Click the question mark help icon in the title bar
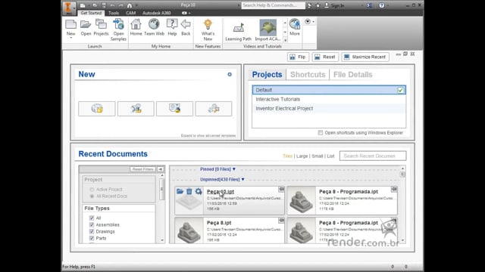 [x=382, y=5]
